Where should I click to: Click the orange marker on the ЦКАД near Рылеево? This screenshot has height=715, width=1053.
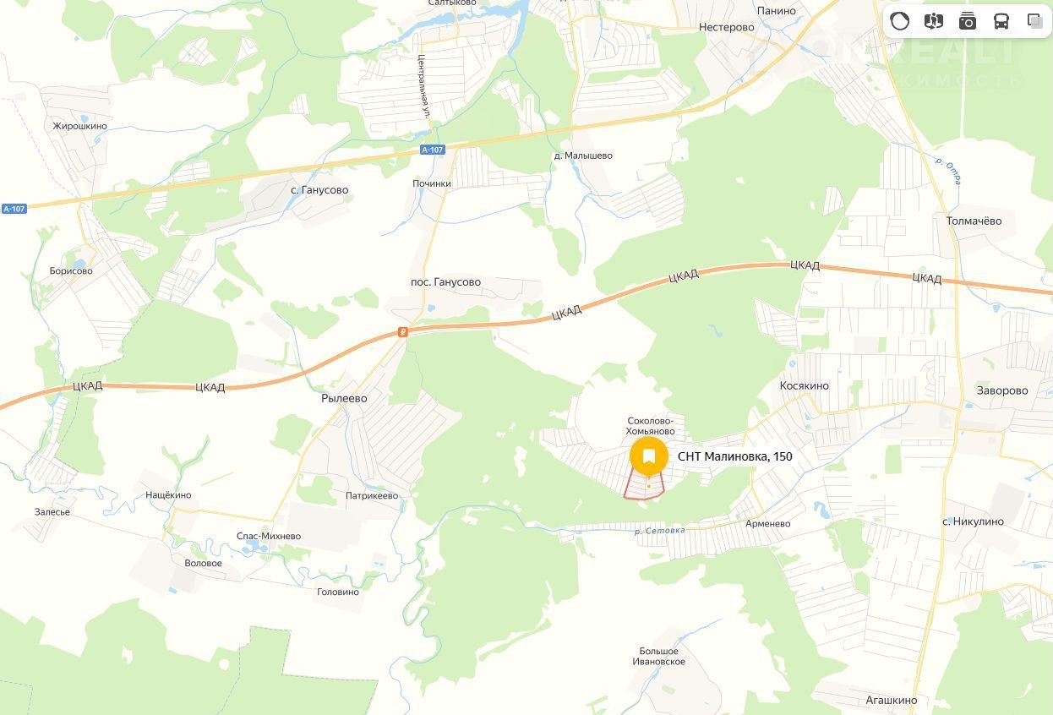click(403, 332)
